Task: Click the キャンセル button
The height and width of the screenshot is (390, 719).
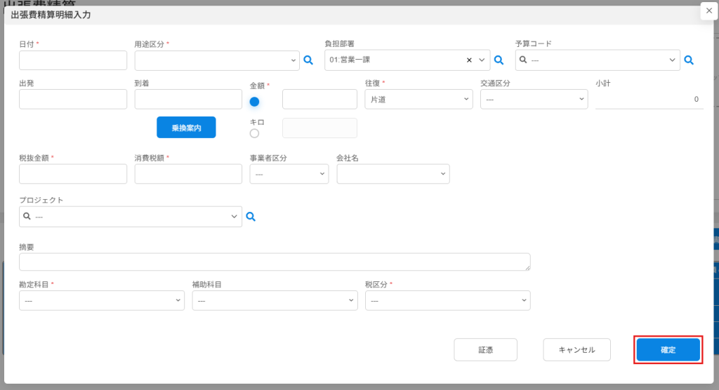Action: pos(576,349)
